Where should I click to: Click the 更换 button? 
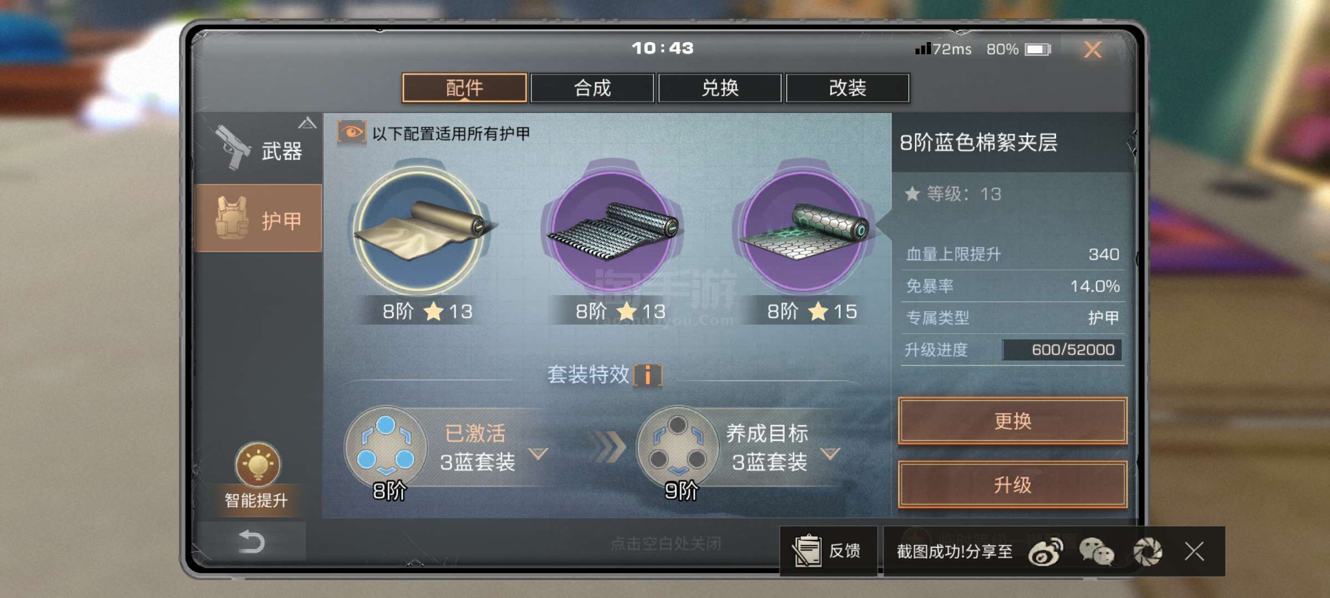[1012, 421]
